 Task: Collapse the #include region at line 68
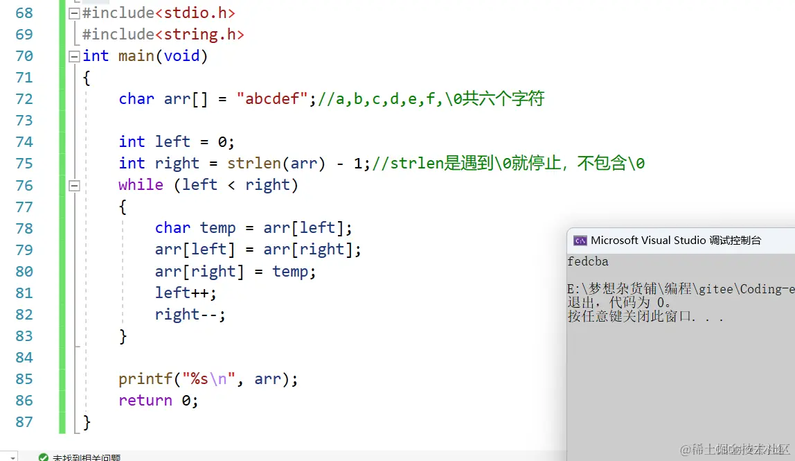[74, 14]
